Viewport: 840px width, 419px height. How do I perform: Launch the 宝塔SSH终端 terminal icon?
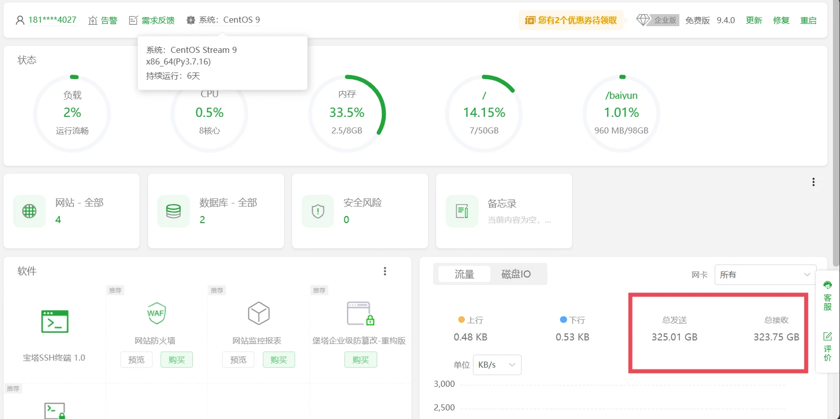click(54, 321)
